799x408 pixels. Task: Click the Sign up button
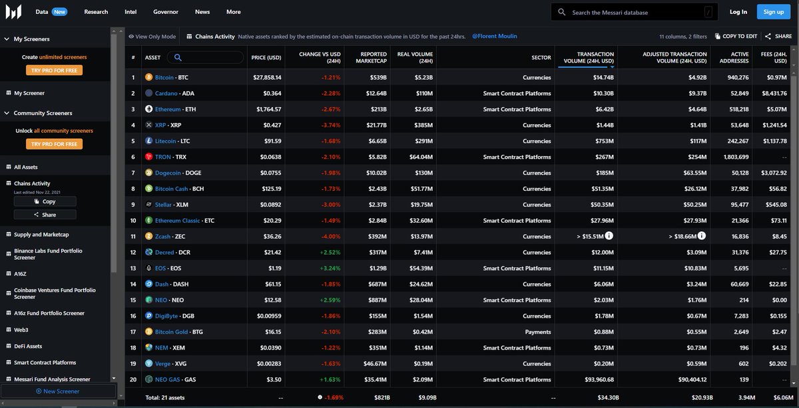(x=774, y=12)
